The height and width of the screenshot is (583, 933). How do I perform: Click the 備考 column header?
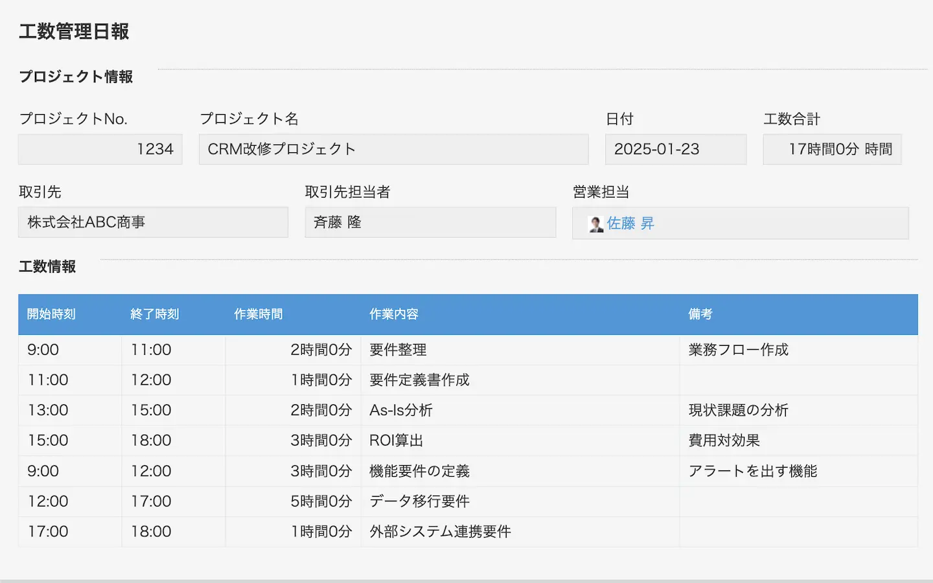point(700,314)
